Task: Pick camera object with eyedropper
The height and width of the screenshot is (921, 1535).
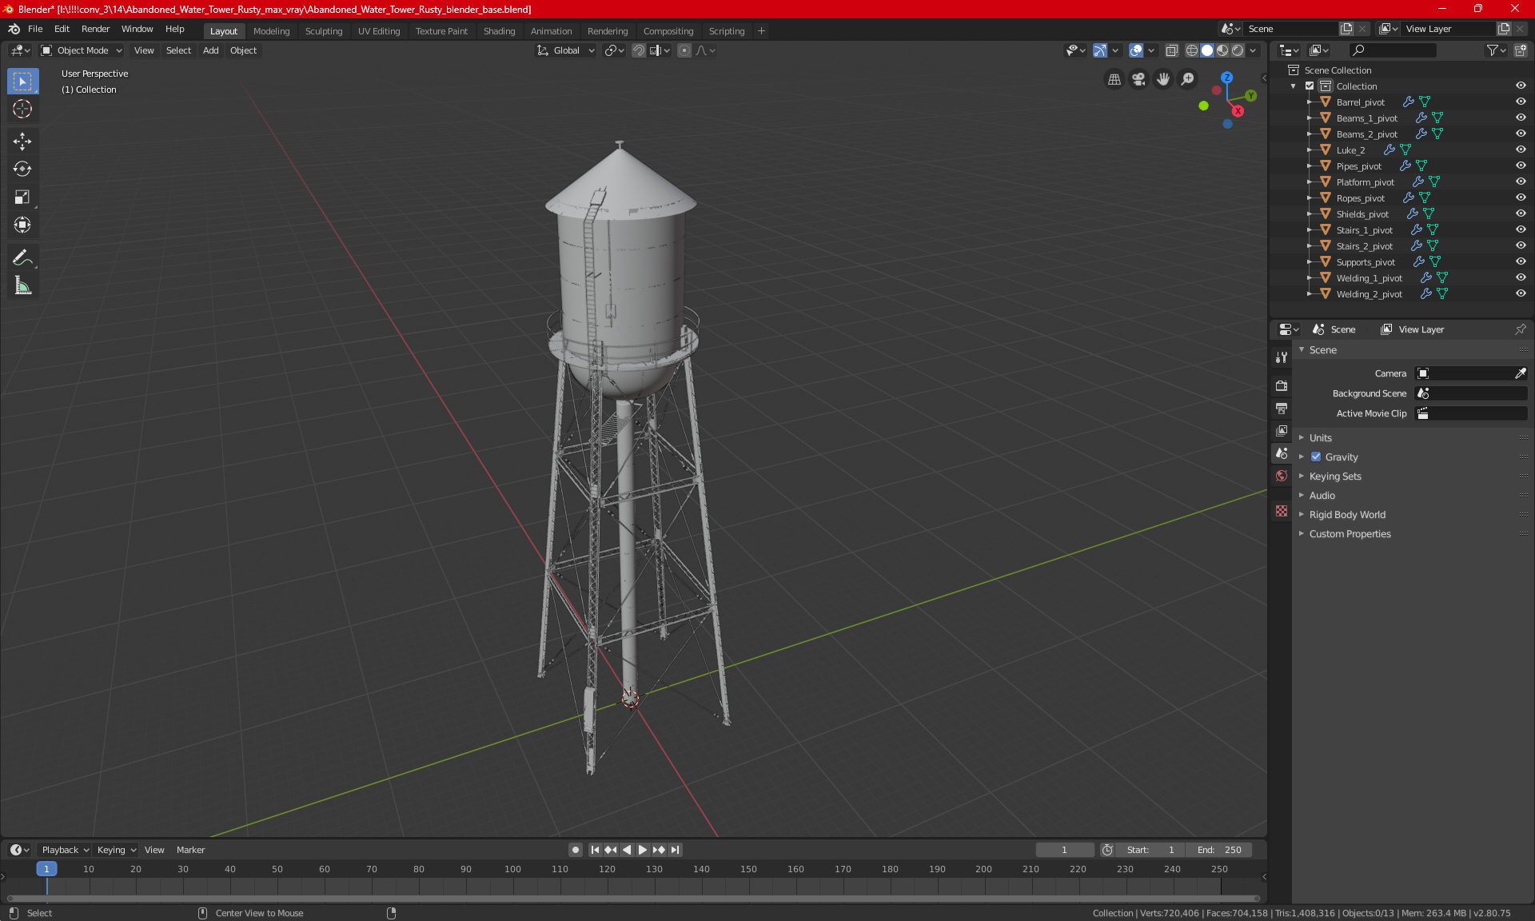Action: pos(1521,373)
